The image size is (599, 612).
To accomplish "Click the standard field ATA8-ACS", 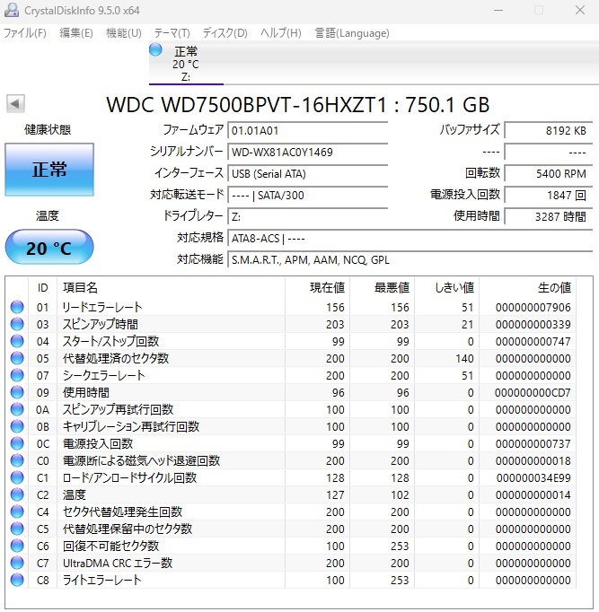I will coord(410,238).
